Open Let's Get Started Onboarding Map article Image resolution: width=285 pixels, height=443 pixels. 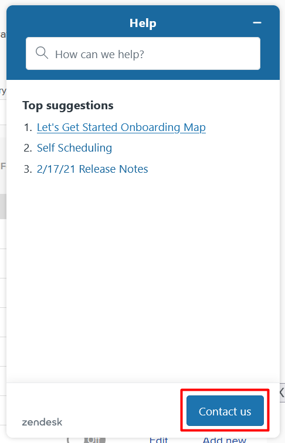click(x=121, y=127)
